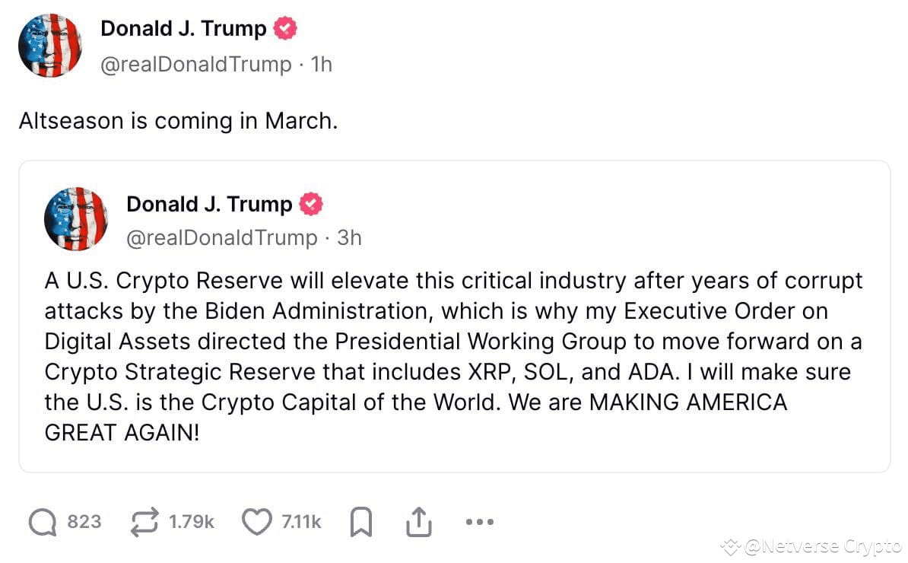Open Donald J. Trump's profile name
This screenshot has height=563, width=908.
click(x=183, y=27)
